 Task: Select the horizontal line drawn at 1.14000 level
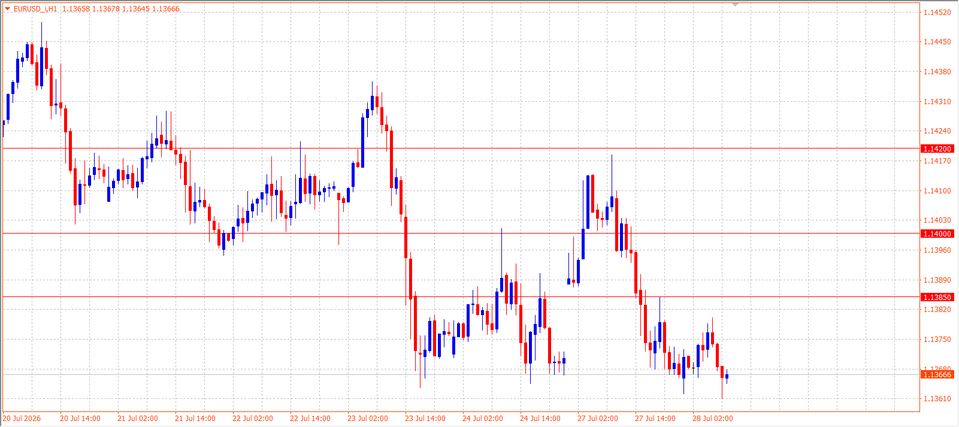click(461, 233)
